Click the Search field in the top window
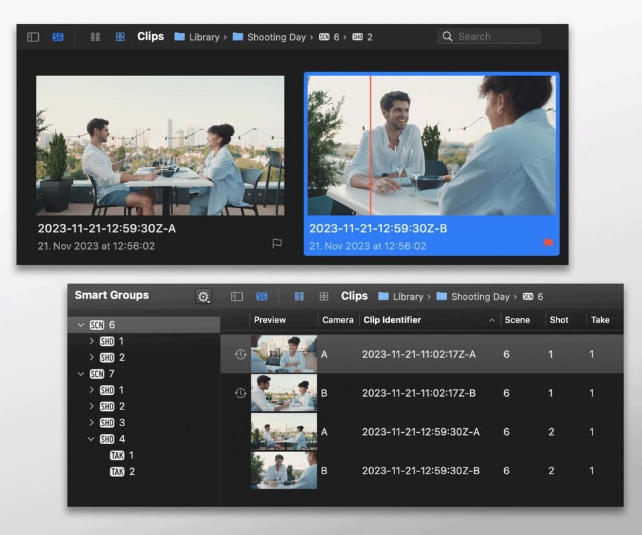Image resolution: width=642 pixels, height=535 pixels. [495, 37]
